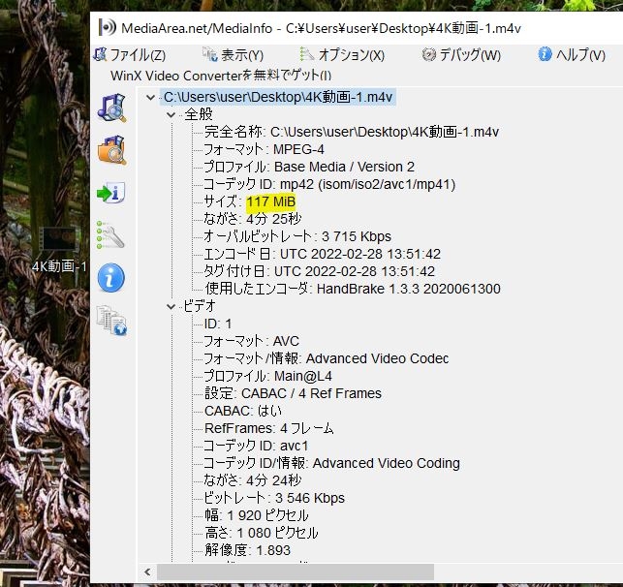Select the ながさ: 4分 24秒 row
The image size is (623, 587).
(253, 480)
